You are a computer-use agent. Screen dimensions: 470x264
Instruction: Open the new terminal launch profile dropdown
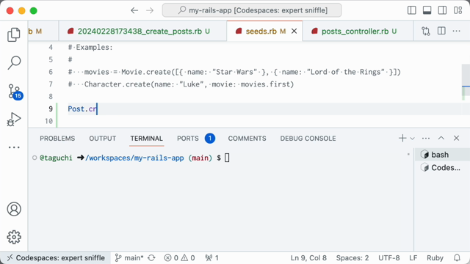coord(413,139)
